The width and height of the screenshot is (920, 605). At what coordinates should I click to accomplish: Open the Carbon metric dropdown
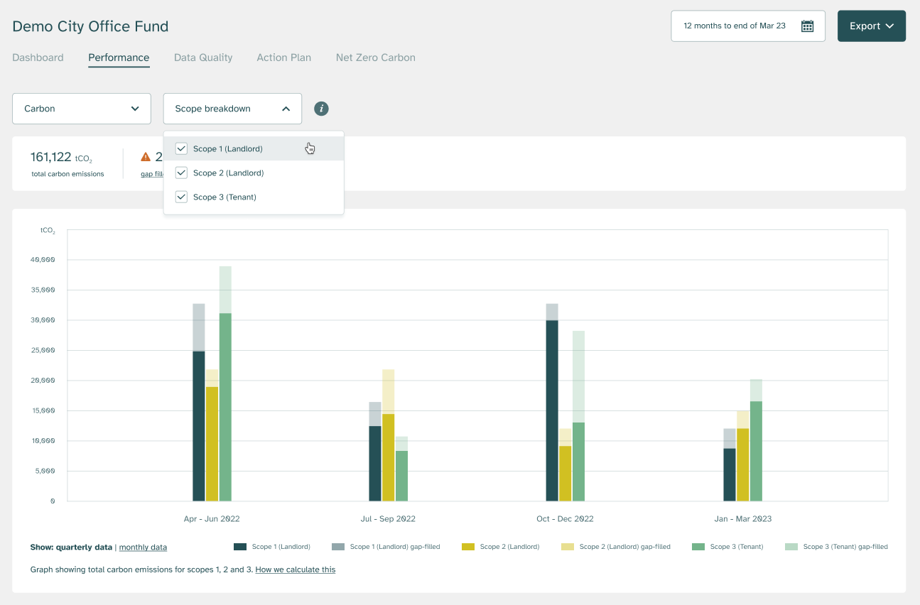[82, 109]
